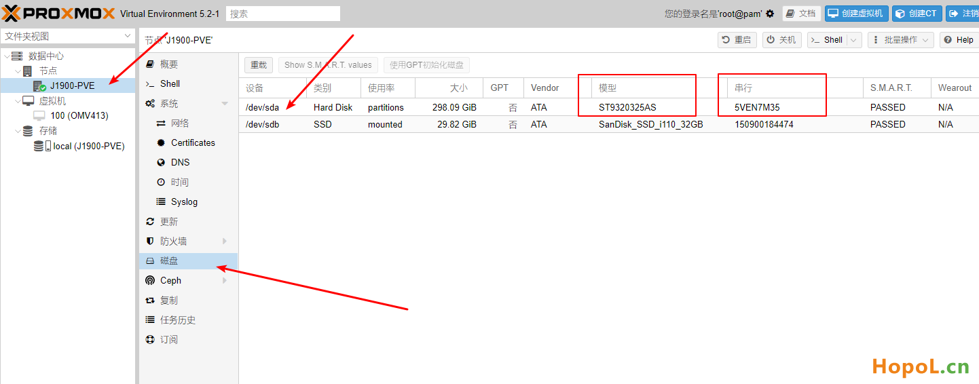The image size is (979, 384).
Task: Select the /dev/sdb disk row
Action: tap(609, 124)
